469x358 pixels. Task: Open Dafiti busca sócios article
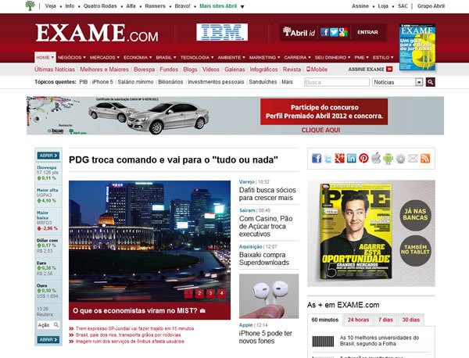267,194
